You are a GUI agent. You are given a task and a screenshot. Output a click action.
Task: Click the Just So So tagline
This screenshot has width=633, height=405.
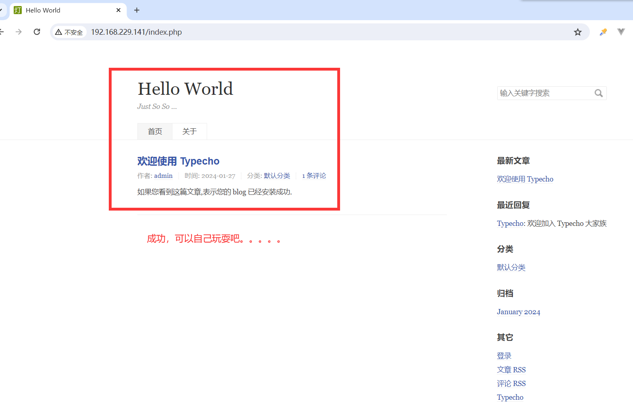157,106
